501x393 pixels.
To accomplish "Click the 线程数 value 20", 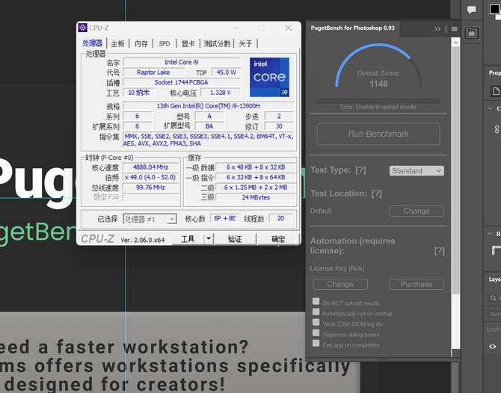I will point(280,218).
